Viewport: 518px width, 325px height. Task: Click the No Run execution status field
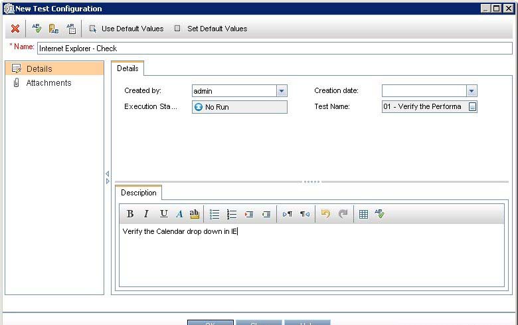[x=240, y=107]
